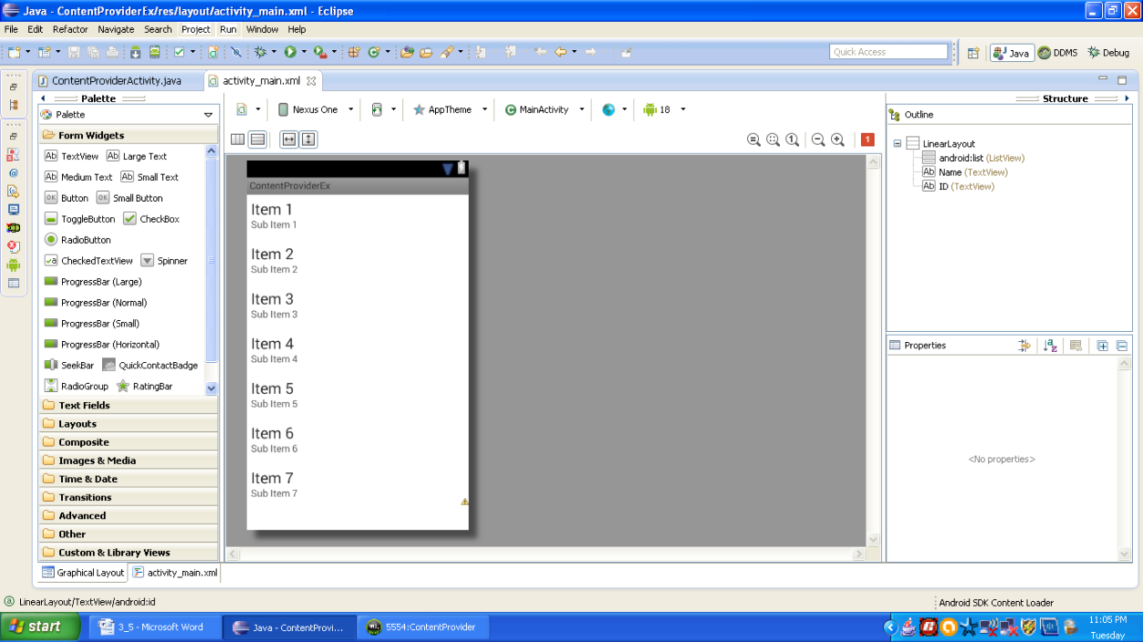
Task: Expand the Images & Media palette category
Action: coord(128,461)
